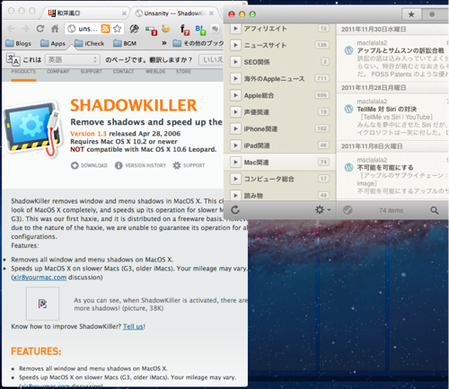The width and height of the screenshot is (449, 389).
Task: Click the search magnifier icon in the reader
Action: coord(435,210)
